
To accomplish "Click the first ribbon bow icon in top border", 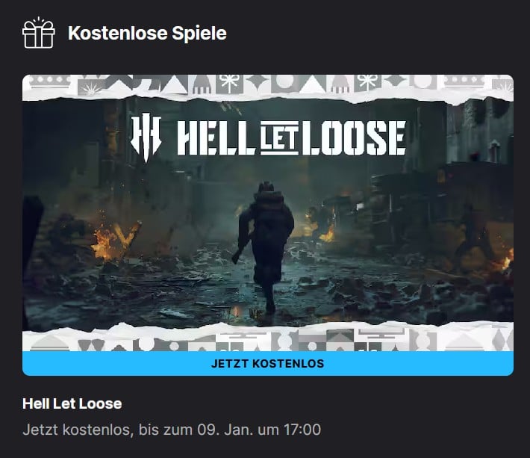I will point(229,83).
